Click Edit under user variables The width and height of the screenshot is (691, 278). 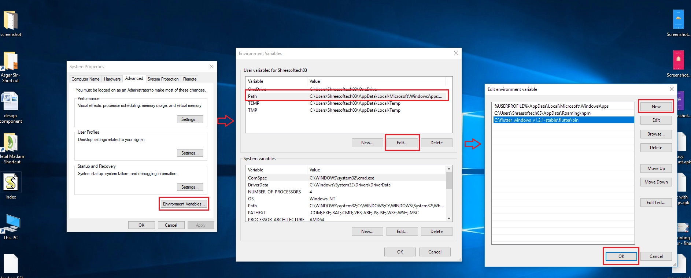tap(402, 143)
